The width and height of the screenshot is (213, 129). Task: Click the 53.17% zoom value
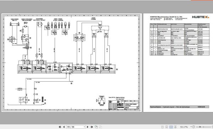pyautogui.click(x=184, y=127)
